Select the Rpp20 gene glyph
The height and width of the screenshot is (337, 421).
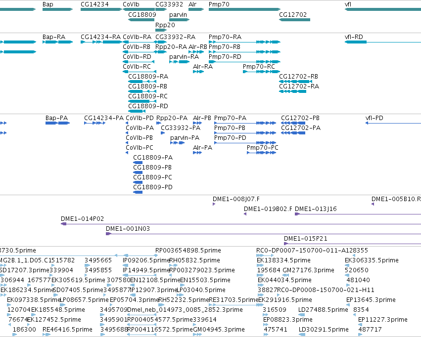pyautogui.click(x=161, y=30)
